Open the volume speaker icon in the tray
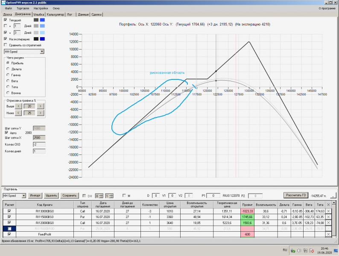This screenshot has height=256, width=339. click(299, 250)
